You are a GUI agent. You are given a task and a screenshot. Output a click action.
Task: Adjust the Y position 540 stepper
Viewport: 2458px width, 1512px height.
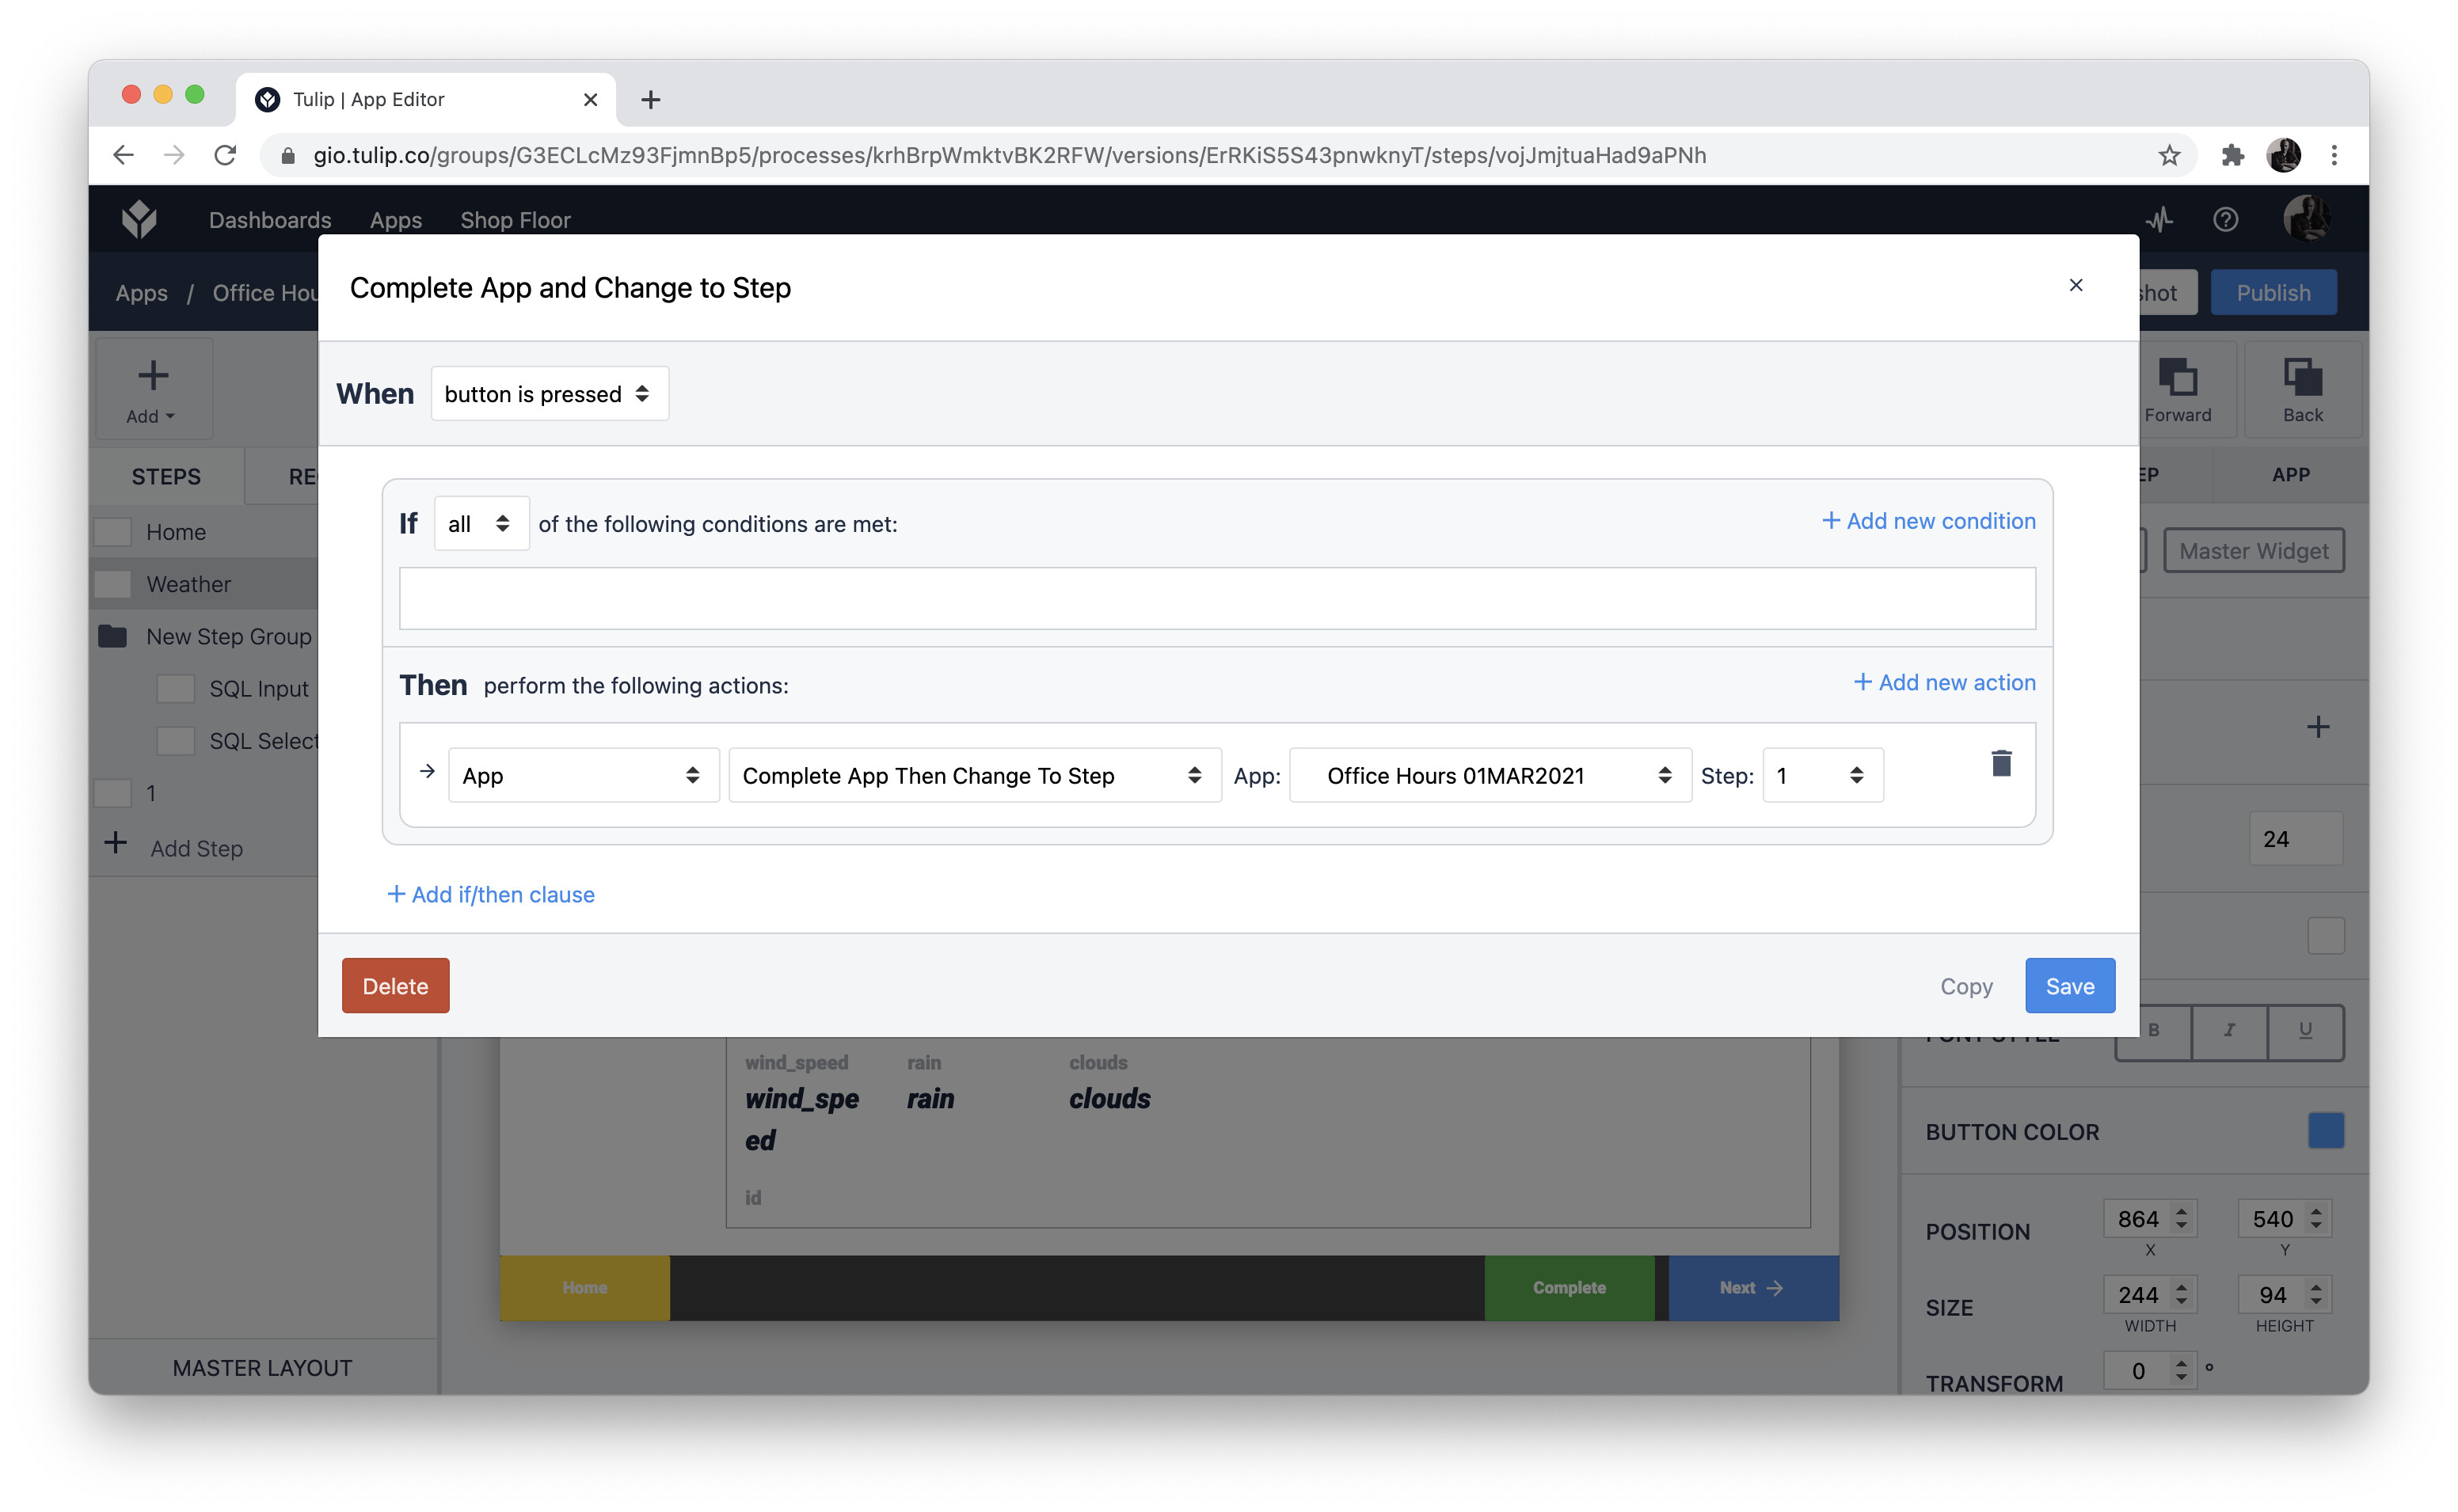pyautogui.click(x=2316, y=1218)
